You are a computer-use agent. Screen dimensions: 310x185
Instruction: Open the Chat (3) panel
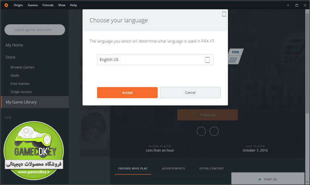click(x=268, y=178)
